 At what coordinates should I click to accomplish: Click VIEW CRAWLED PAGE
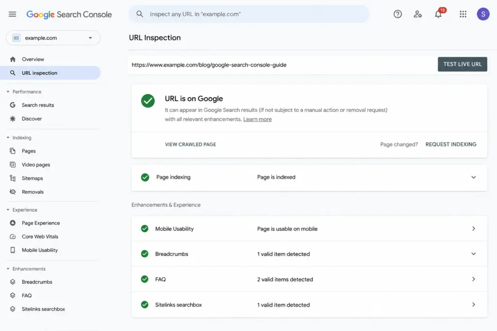point(190,144)
